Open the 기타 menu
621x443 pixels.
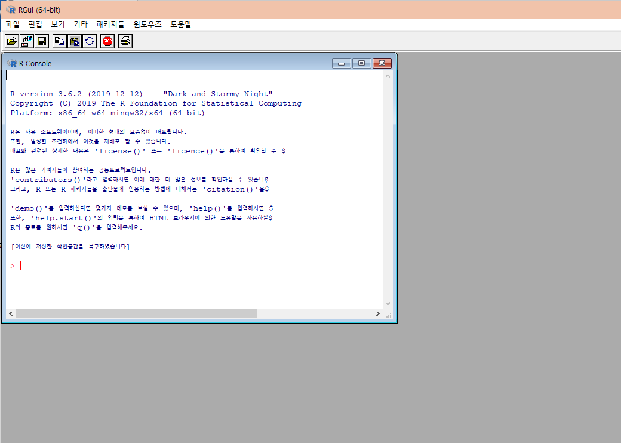tap(79, 24)
